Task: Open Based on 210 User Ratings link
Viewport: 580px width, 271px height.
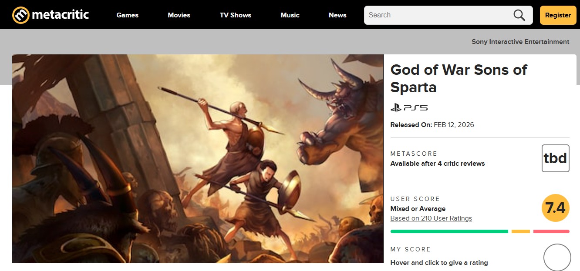Action: click(x=431, y=218)
